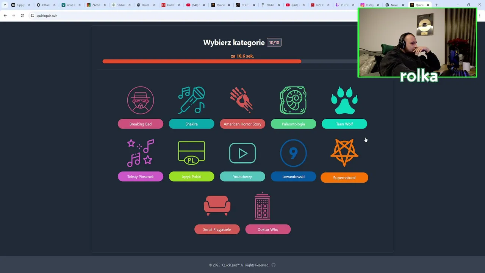Close the Karol tab
Viewport: 485px width, 273px height.
tap(154, 5)
